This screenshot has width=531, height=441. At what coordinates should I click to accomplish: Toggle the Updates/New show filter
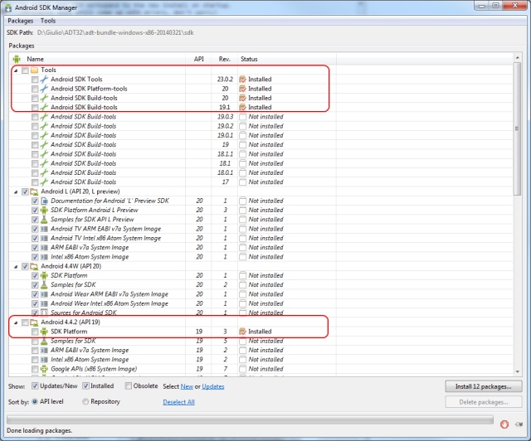click(35, 385)
